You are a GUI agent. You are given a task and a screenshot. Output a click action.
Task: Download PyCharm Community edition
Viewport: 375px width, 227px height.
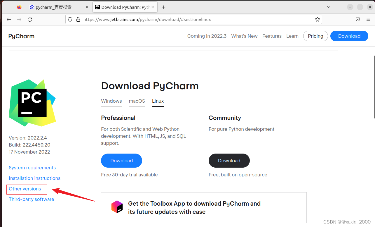point(229,161)
